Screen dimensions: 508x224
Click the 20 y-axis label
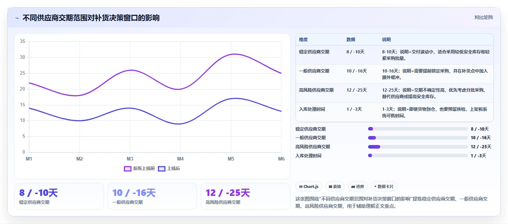point(22,89)
